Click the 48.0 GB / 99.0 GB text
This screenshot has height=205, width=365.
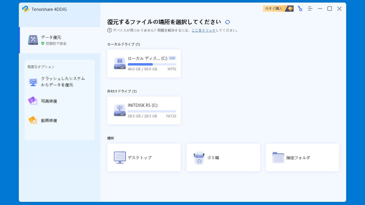point(142,69)
